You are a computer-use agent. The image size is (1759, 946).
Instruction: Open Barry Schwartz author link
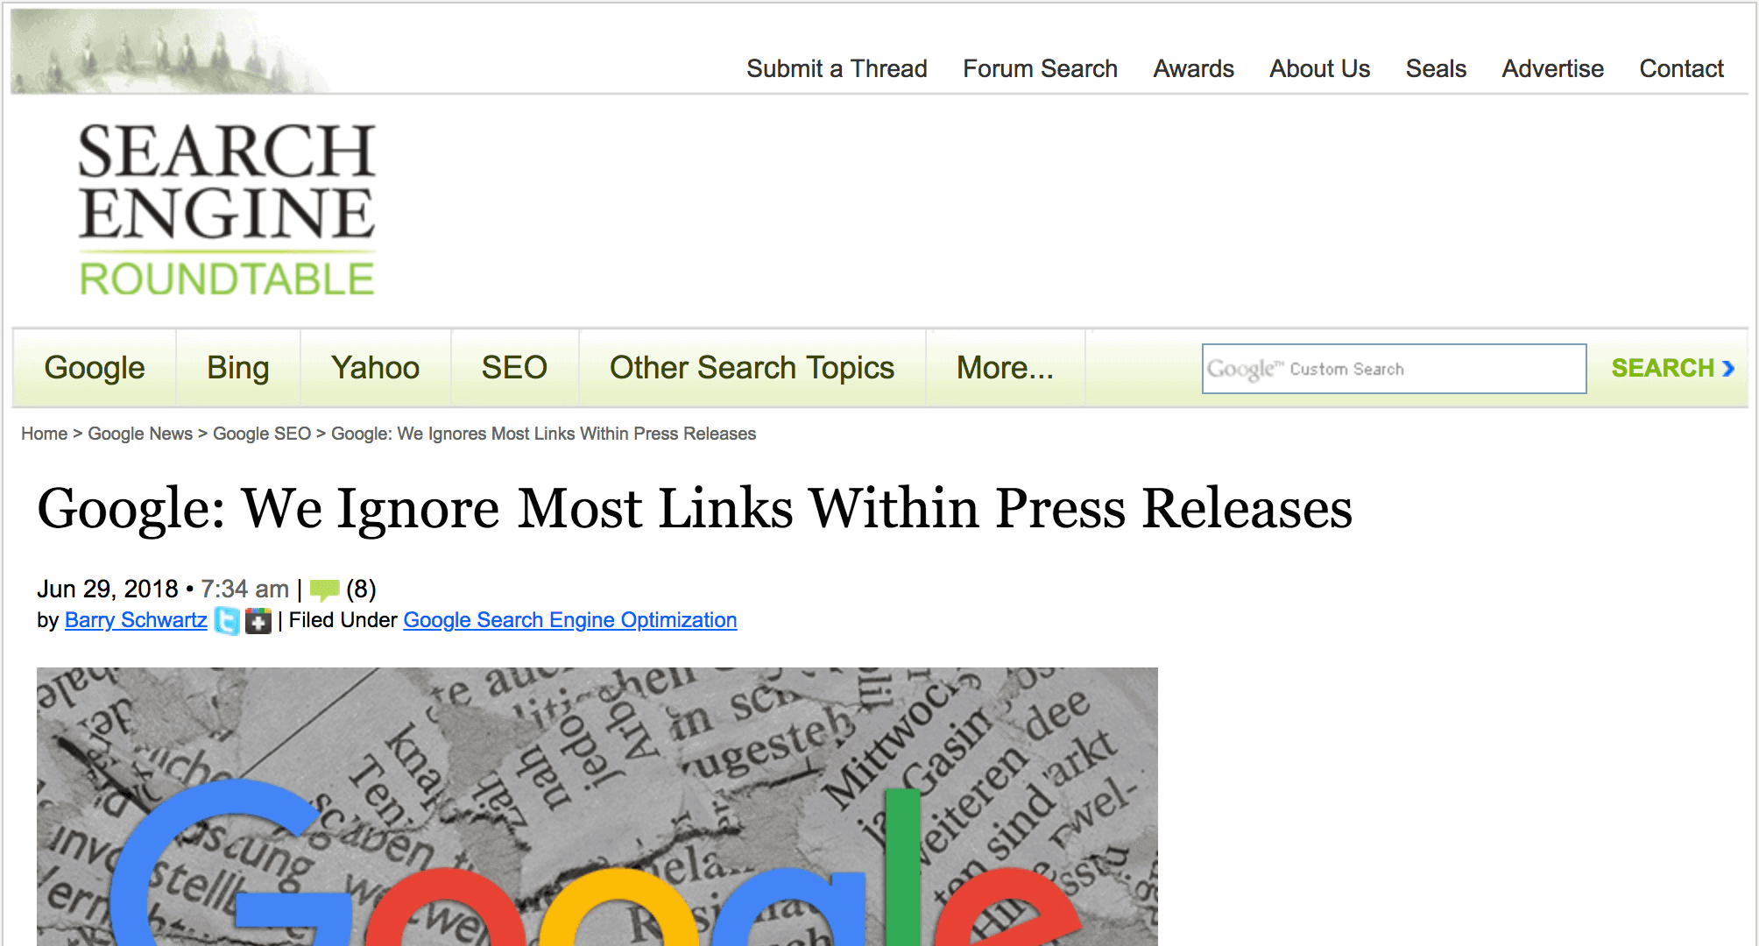(136, 620)
